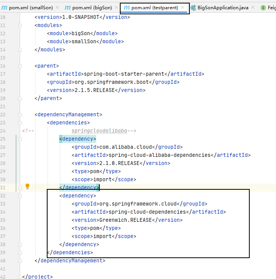
Task: Switch to pom.xml (smallSon) tab
Action: (31, 8)
